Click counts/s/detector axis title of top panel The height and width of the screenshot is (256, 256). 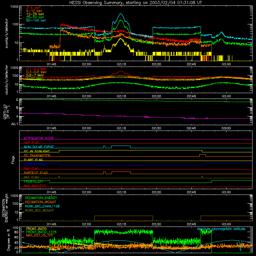pyautogui.click(x=6, y=33)
